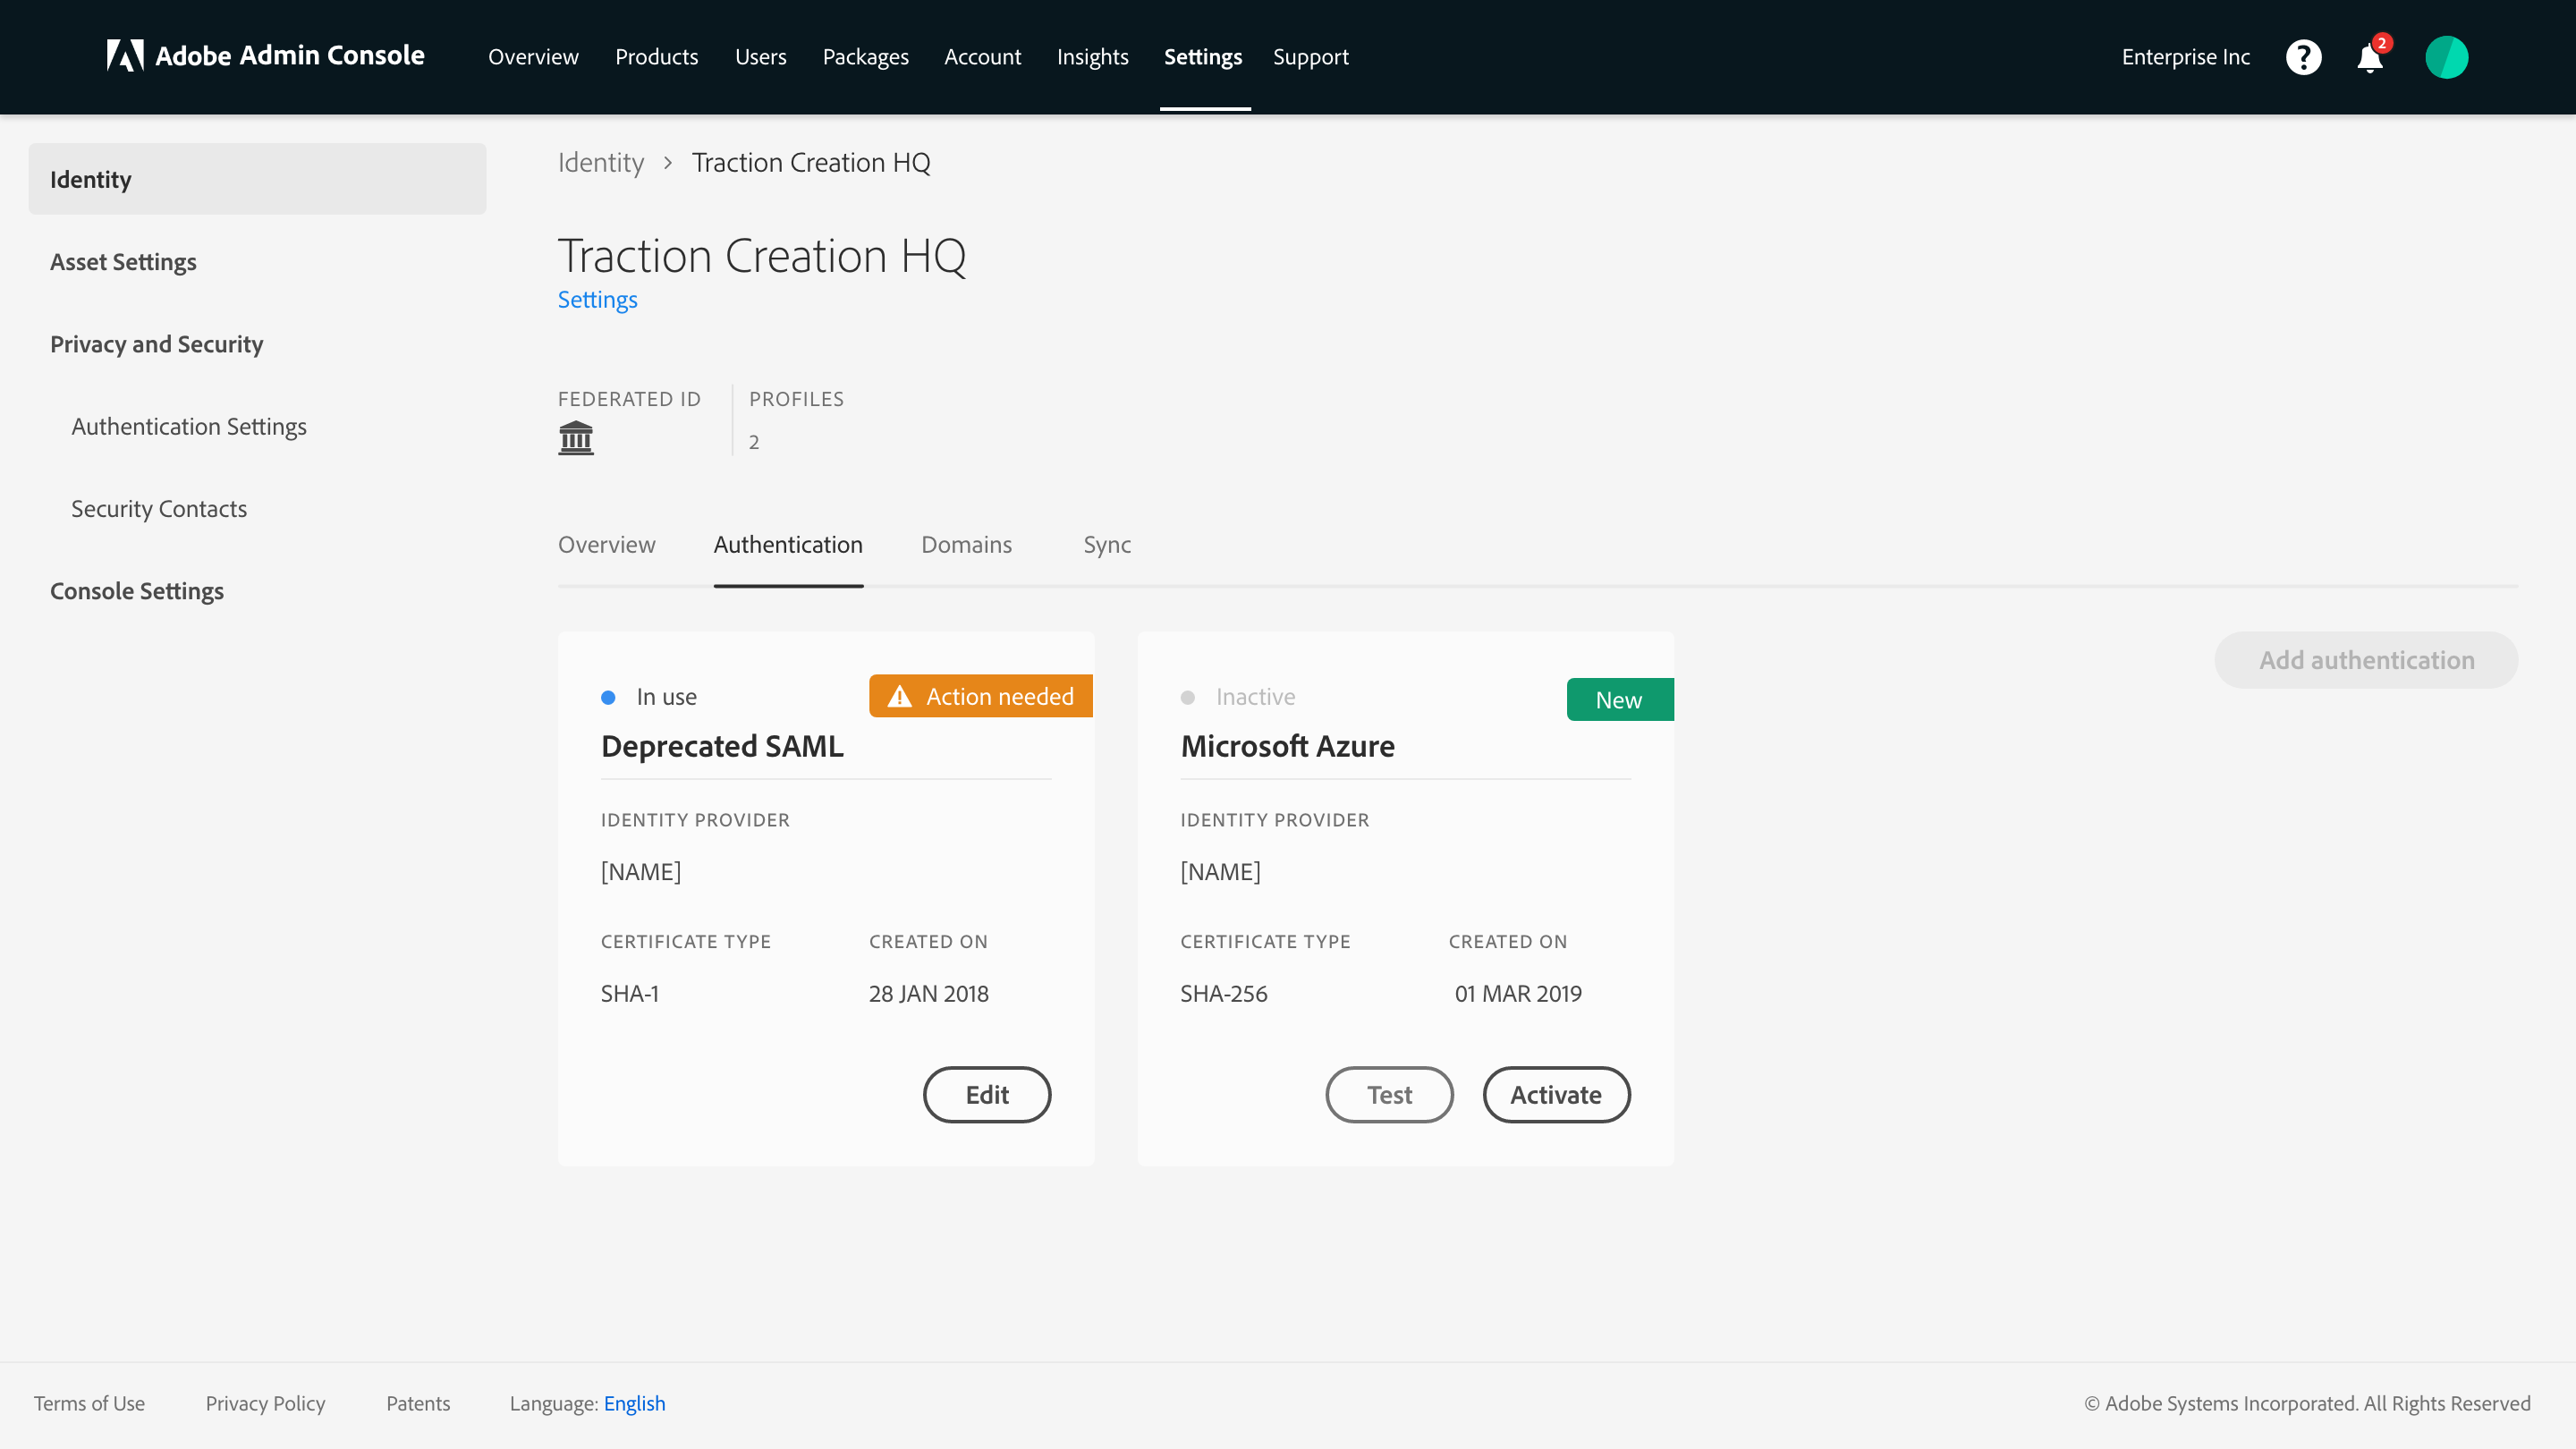This screenshot has height=1449, width=2576.
Task: Click the gray Inactive status dot
Action: tap(1188, 697)
